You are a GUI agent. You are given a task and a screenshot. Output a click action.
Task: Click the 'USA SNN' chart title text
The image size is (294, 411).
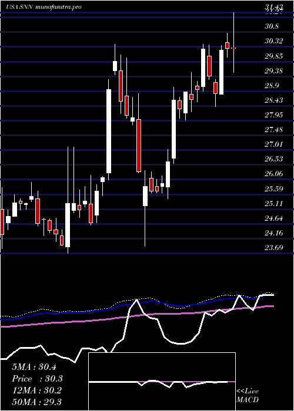pyautogui.click(x=19, y=6)
